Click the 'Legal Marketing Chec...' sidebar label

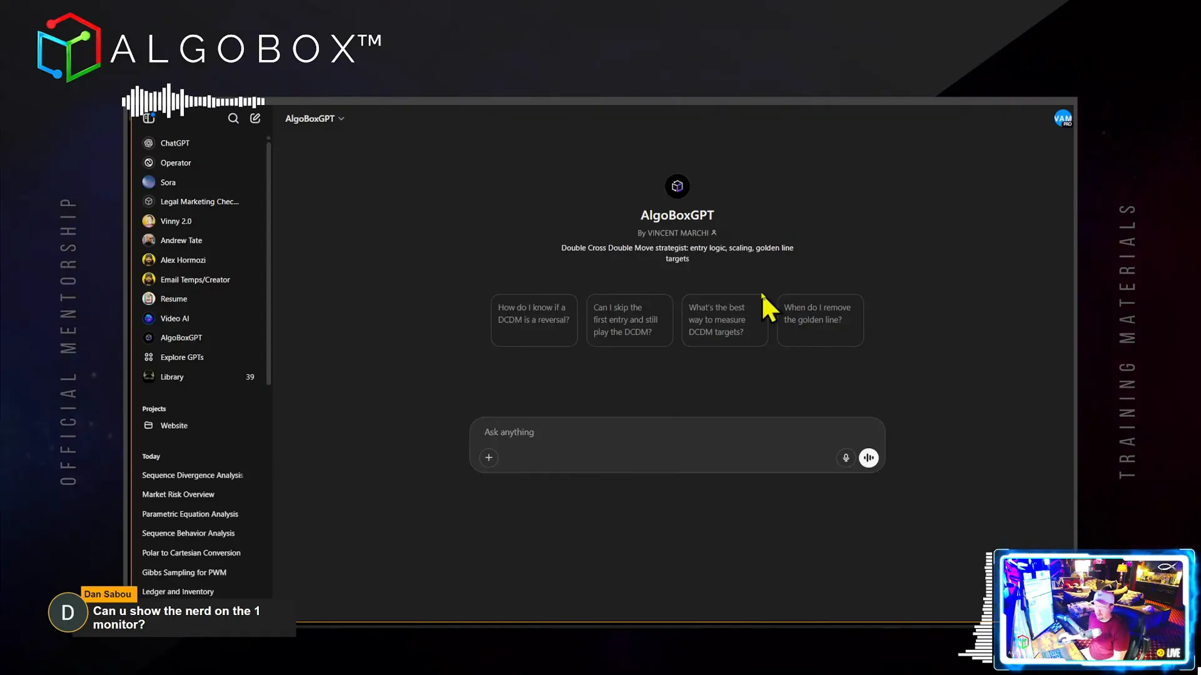coord(200,201)
